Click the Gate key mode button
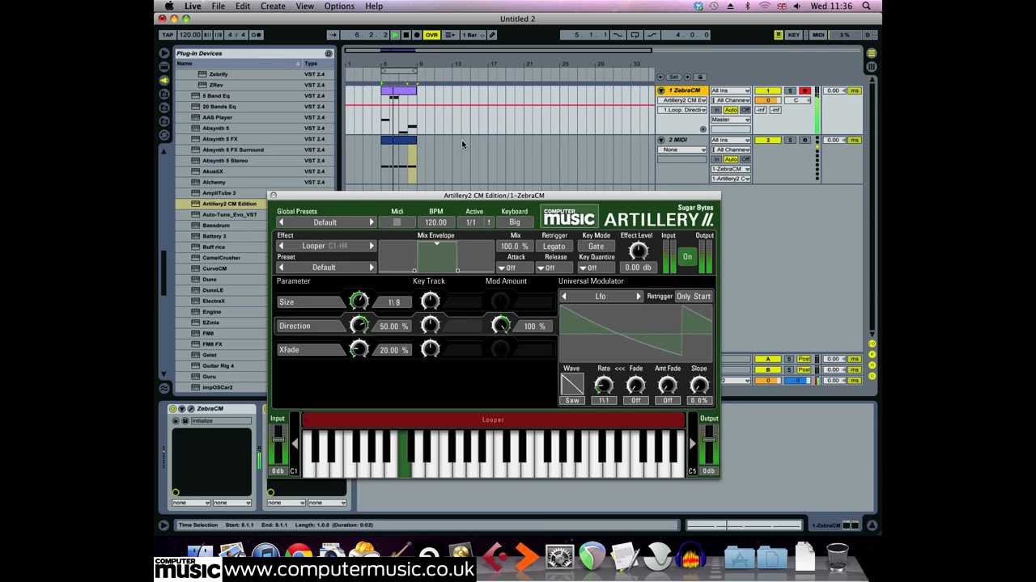Image resolution: width=1036 pixels, height=582 pixels. click(x=596, y=247)
